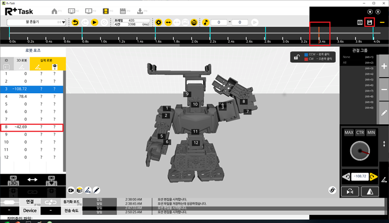This screenshot has width=389, height=223.
Task: Click the CTR center button
Action: point(360,133)
